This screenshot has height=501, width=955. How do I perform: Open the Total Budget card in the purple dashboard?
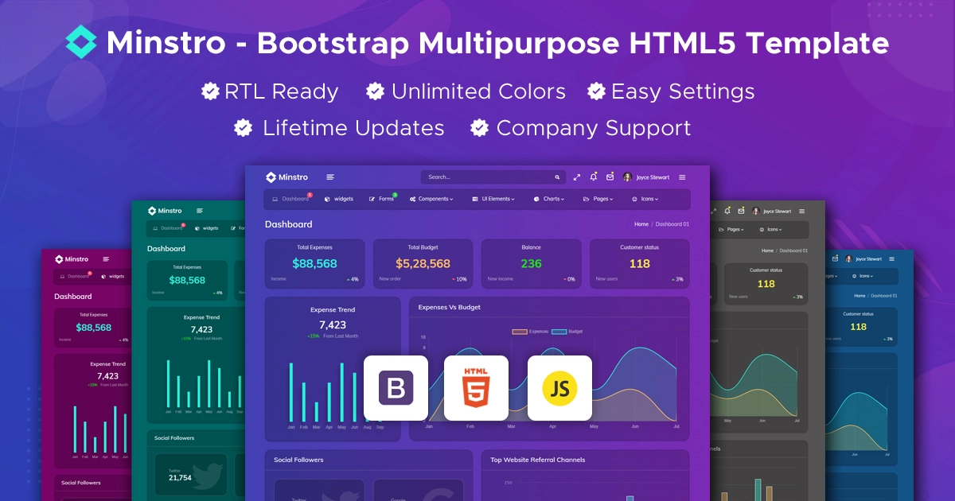pyautogui.click(x=423, y=263)
